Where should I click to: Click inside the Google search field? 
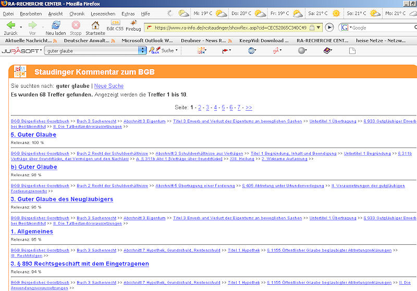tap(381, 27)
